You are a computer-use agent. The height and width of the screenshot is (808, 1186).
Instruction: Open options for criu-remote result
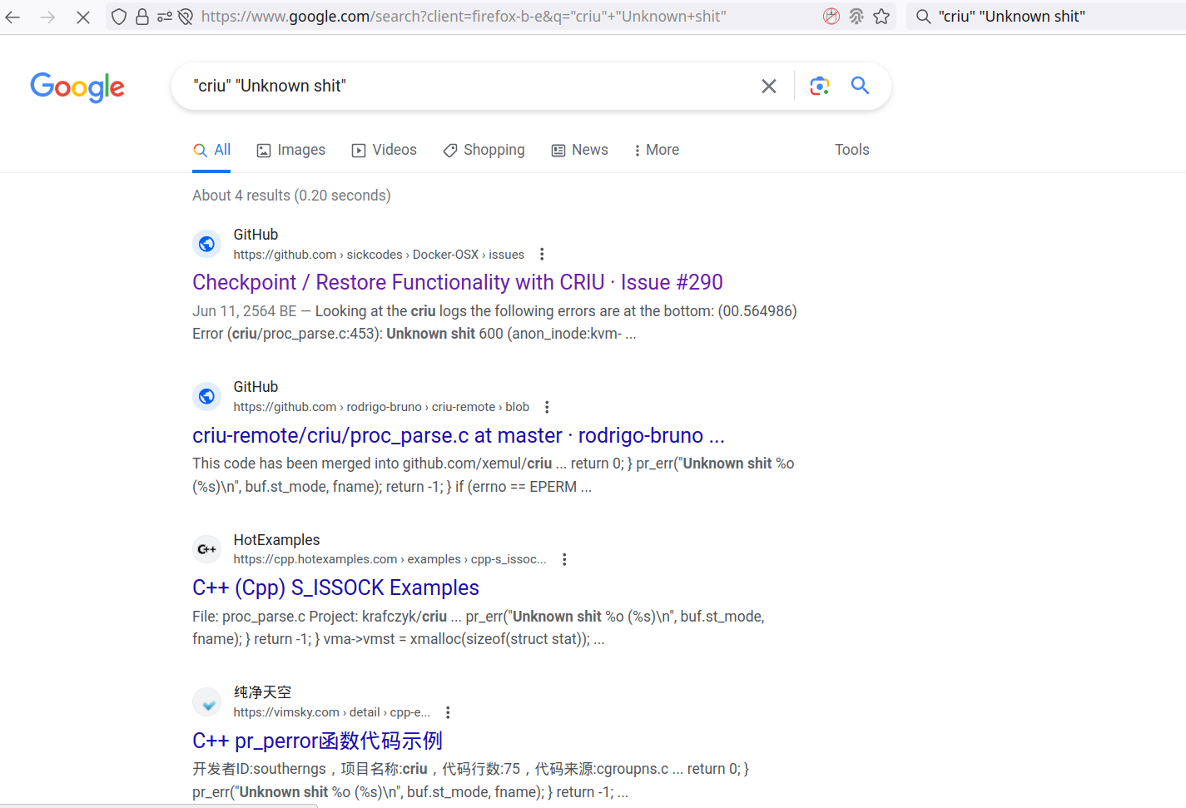[x=547, y=407]
